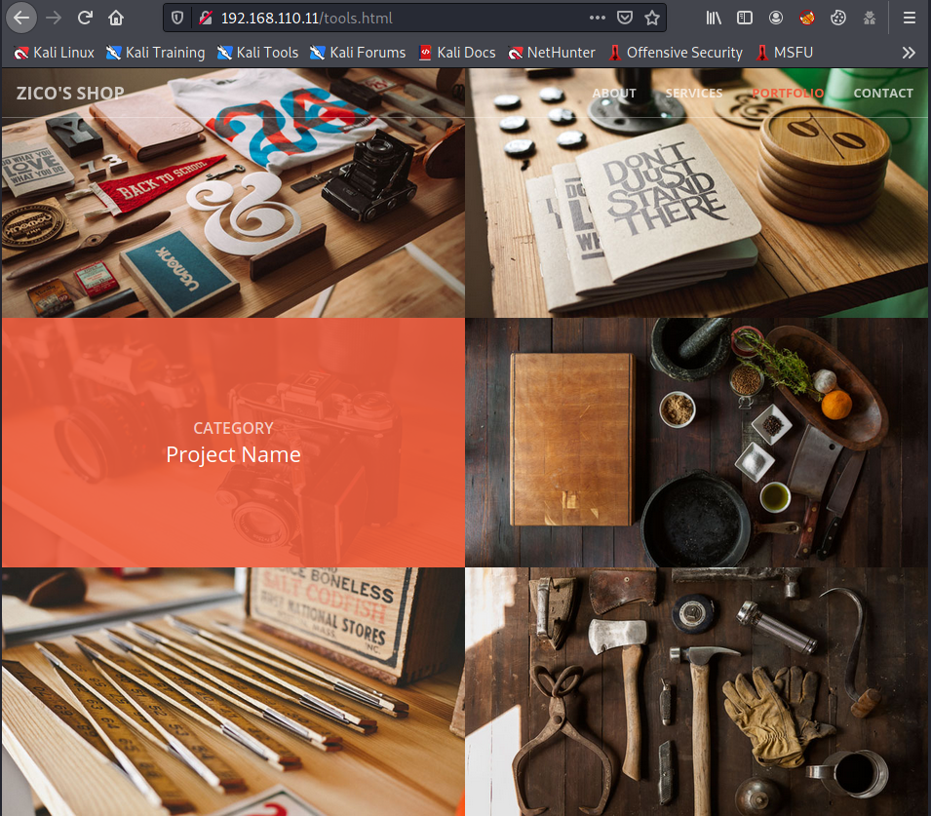931x816 pixels.
Task: Save page to Pocket
Action: click(x=625, y=18)
